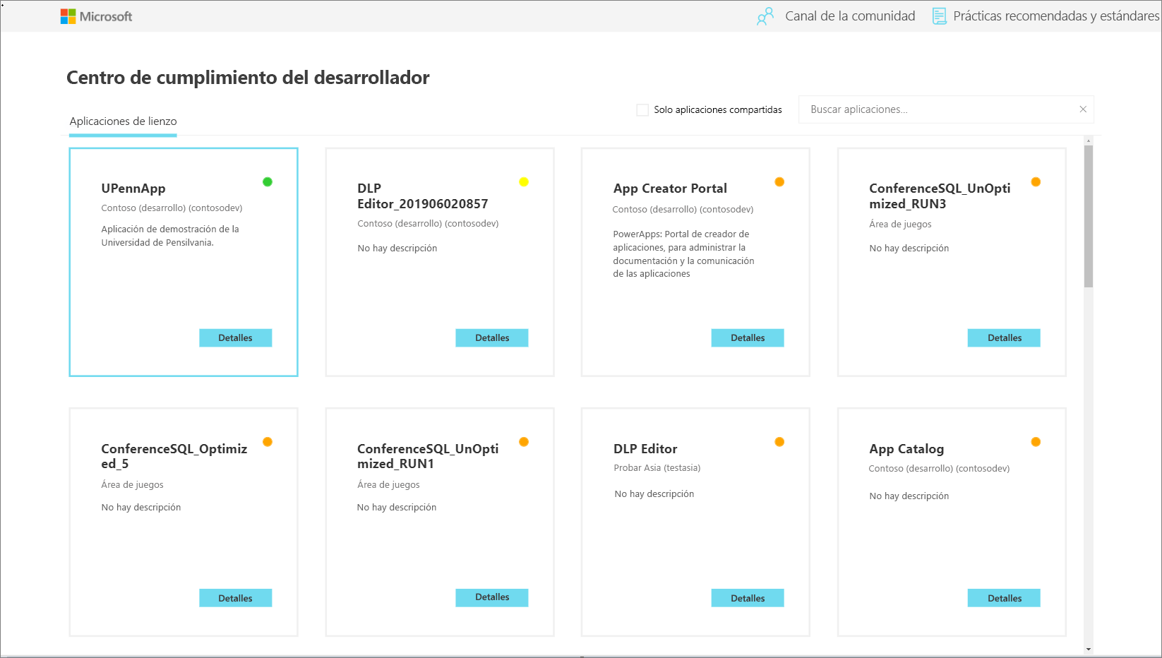Screen dimensions: 1162x658
Task: Click orange status dot on ConferenceSQL_UnOptimized_RUN3
Action: click(x=1036, y=182)
